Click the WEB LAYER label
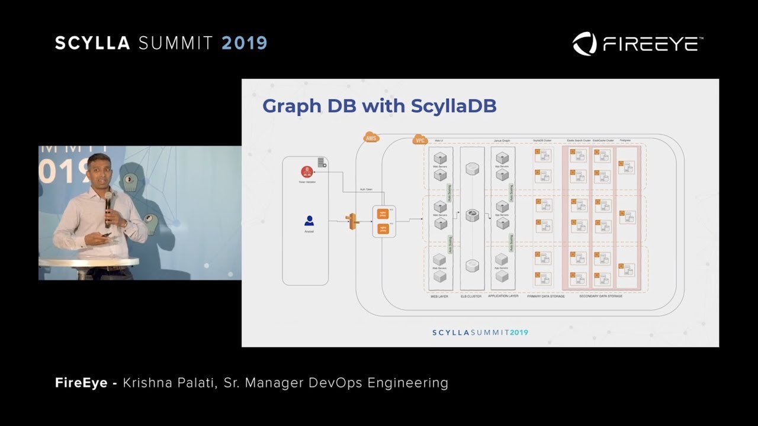The width and height of the screenshot is (758, 426). coord(439,296)
